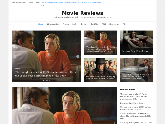Click the date Monday, September 14, 2020
165x124 pixels.
pos(23,2)
